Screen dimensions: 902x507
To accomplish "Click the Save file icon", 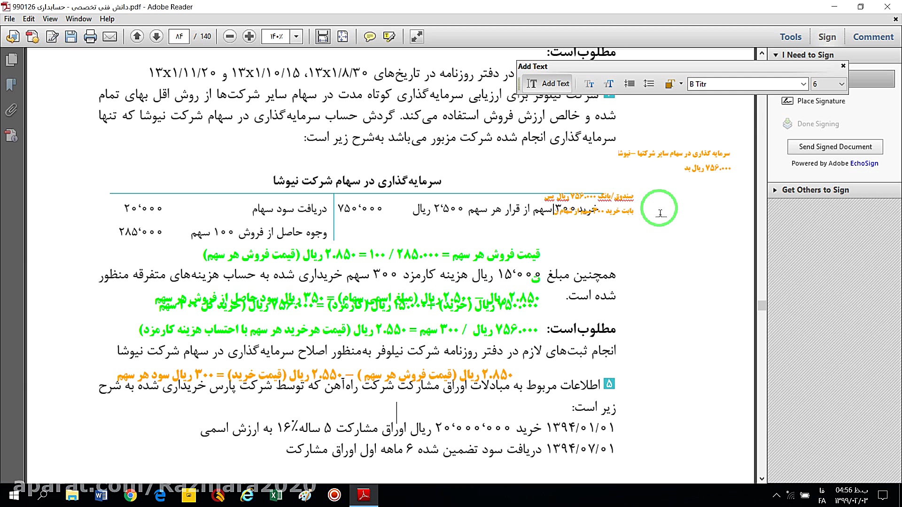I will click(71, 37).
